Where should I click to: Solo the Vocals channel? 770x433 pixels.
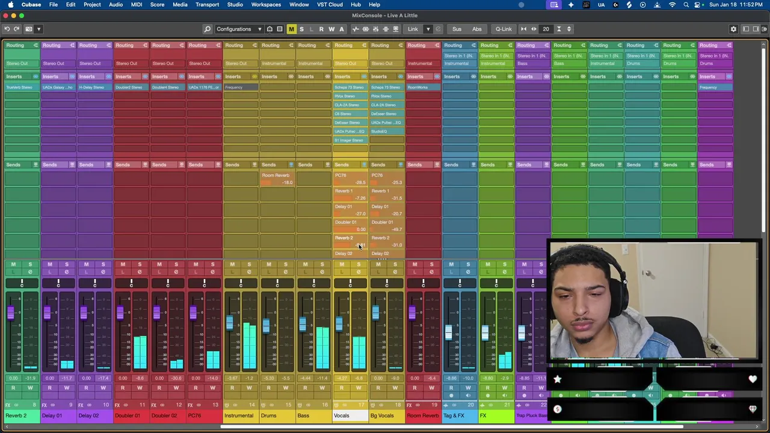(x=359, y=265)
